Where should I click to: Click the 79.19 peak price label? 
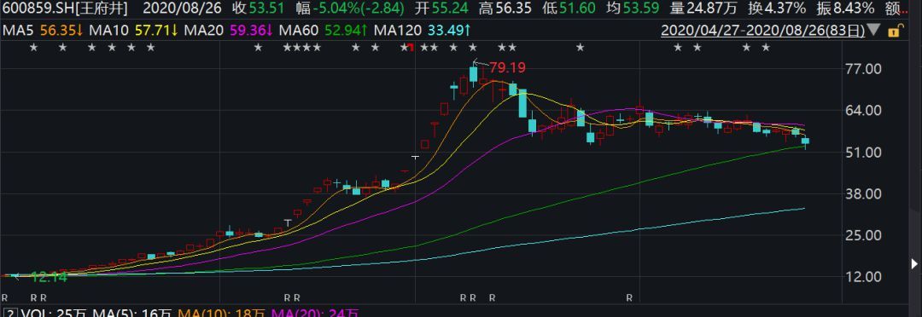507,67
